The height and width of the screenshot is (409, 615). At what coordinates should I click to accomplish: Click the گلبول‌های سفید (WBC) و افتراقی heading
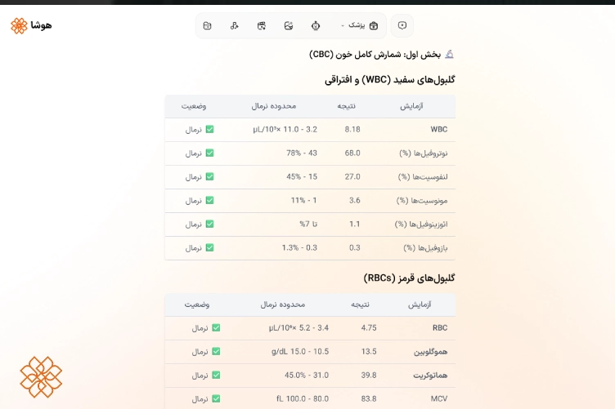(x=390, y=80)
